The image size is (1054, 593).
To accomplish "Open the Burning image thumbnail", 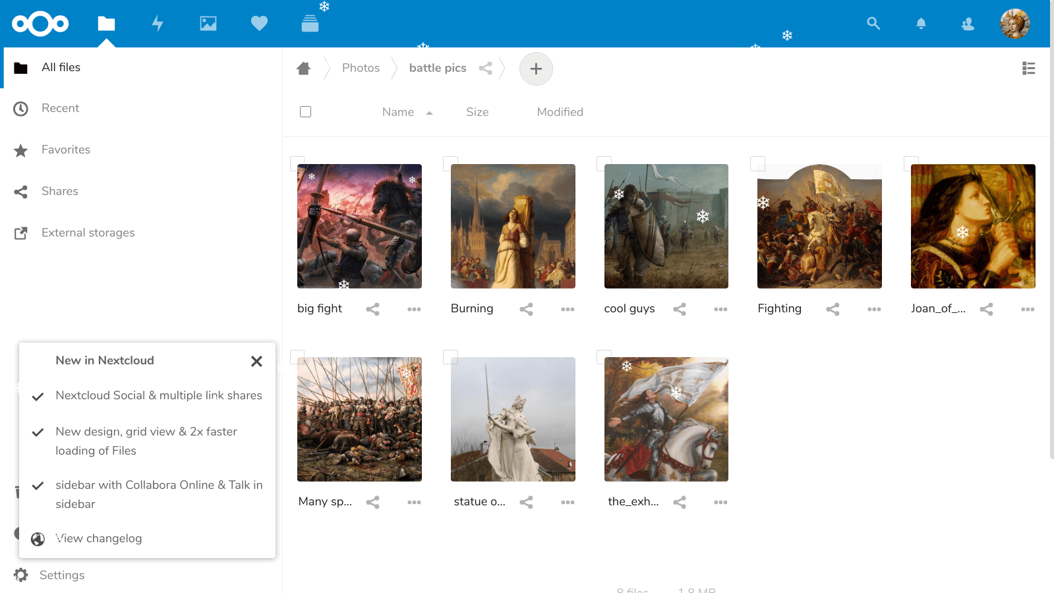I will point(513,226).
